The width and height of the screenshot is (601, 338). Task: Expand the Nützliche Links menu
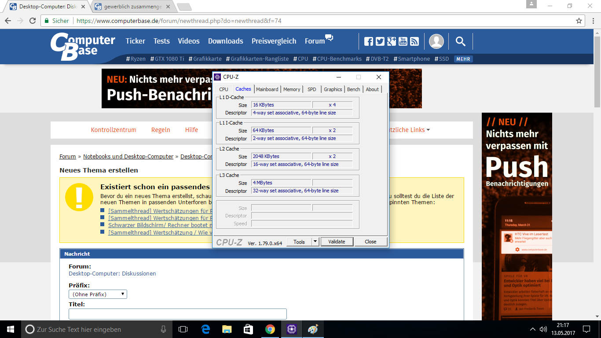407,130
